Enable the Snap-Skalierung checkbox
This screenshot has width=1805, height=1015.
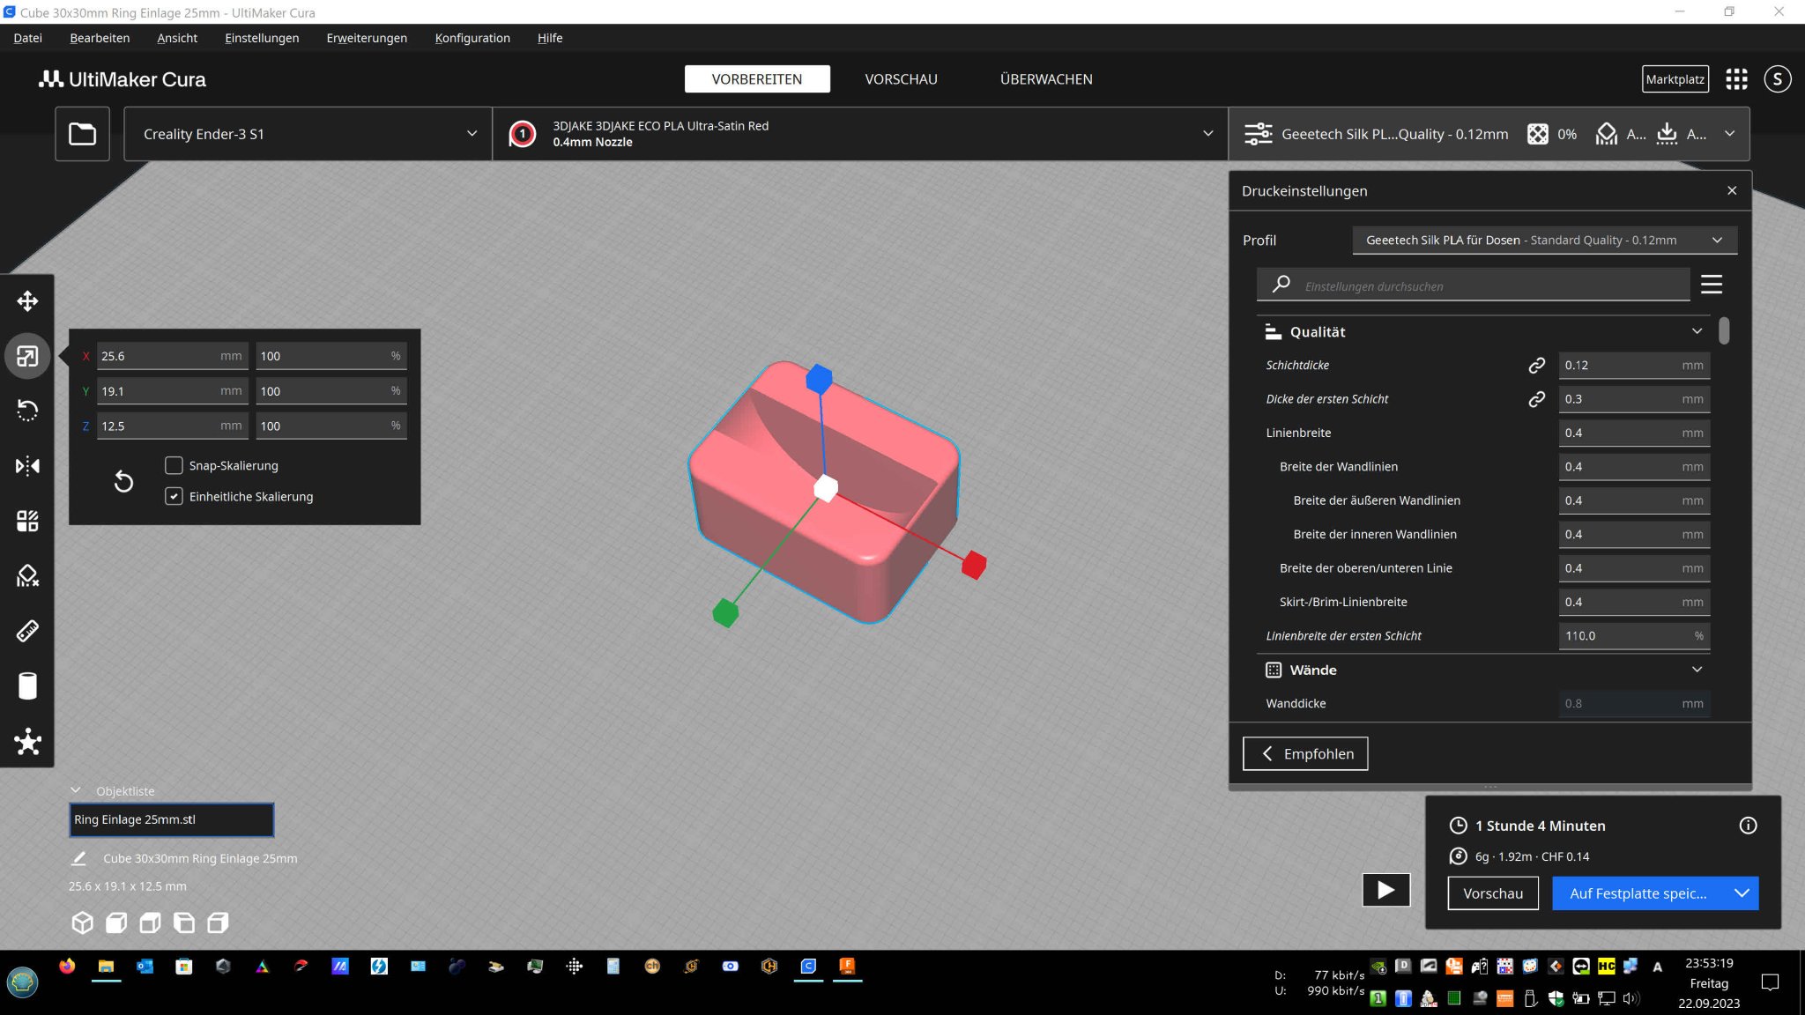click(175, 465)
